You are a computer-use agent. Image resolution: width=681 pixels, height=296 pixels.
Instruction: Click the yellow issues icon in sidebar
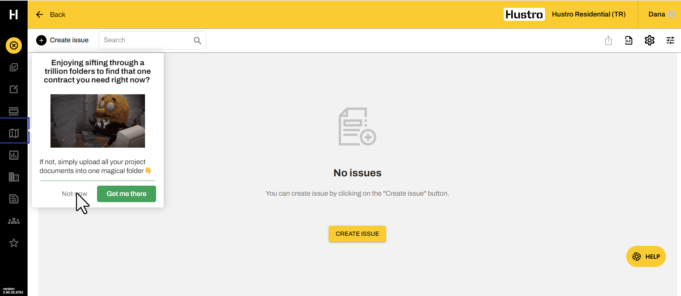point(14,46)
